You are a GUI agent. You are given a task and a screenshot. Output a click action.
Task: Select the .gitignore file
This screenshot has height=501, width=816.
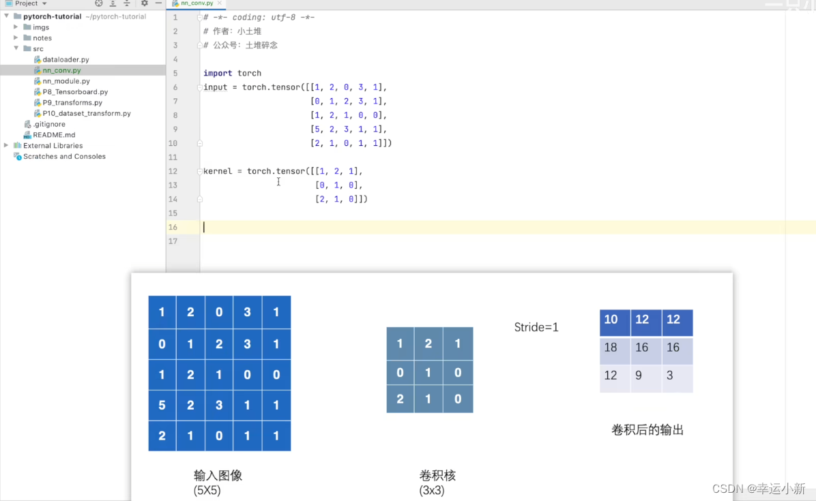49,124
